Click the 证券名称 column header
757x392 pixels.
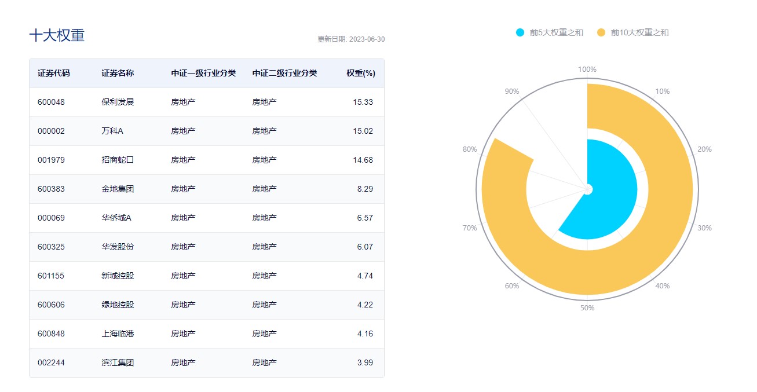tap(118, 74)
